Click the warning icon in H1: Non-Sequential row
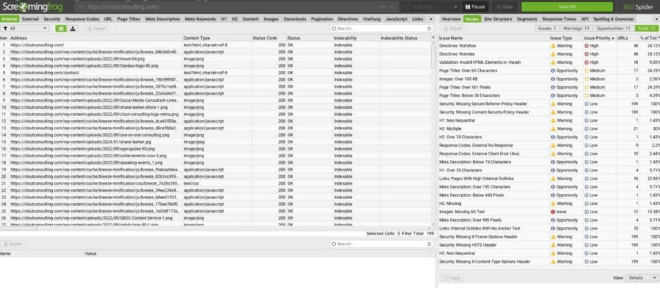Screen dimensions: 660x288 (553, 120)
